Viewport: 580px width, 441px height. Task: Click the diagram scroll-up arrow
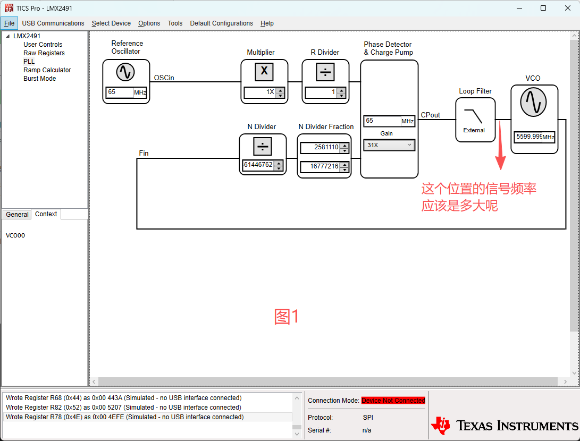[x=574, y=36]
